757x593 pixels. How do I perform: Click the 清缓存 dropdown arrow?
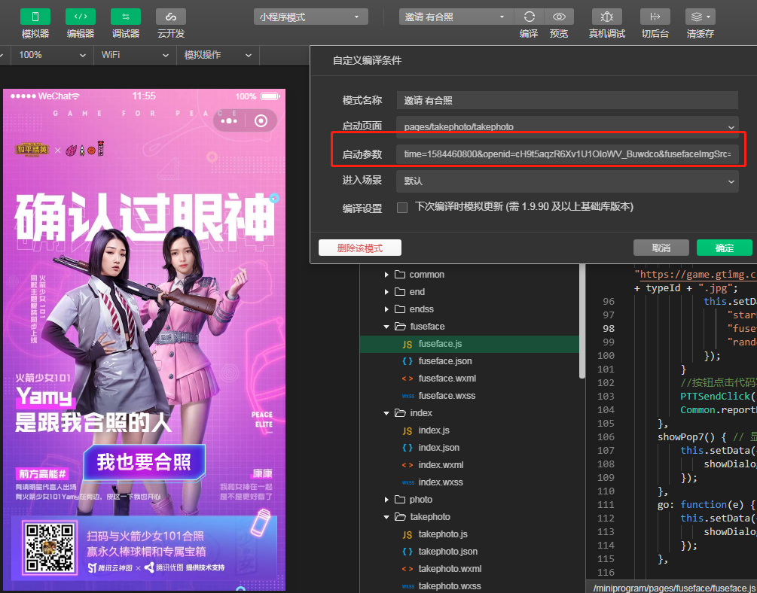pos(708,17)
